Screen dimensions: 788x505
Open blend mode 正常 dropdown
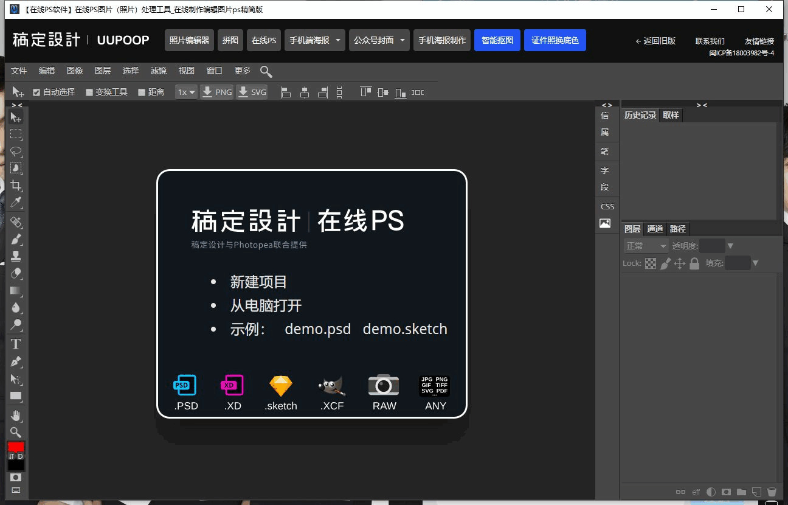click(646, 246)
